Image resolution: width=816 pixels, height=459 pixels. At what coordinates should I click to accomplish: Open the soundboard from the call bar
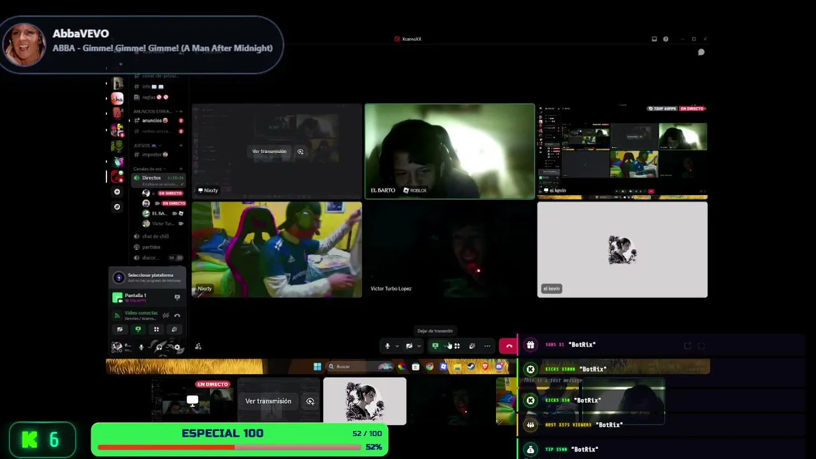472,346
